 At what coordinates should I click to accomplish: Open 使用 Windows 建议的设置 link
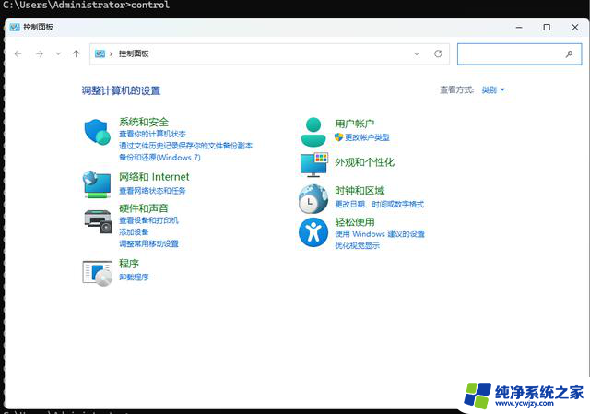click(x=380, y=233)
